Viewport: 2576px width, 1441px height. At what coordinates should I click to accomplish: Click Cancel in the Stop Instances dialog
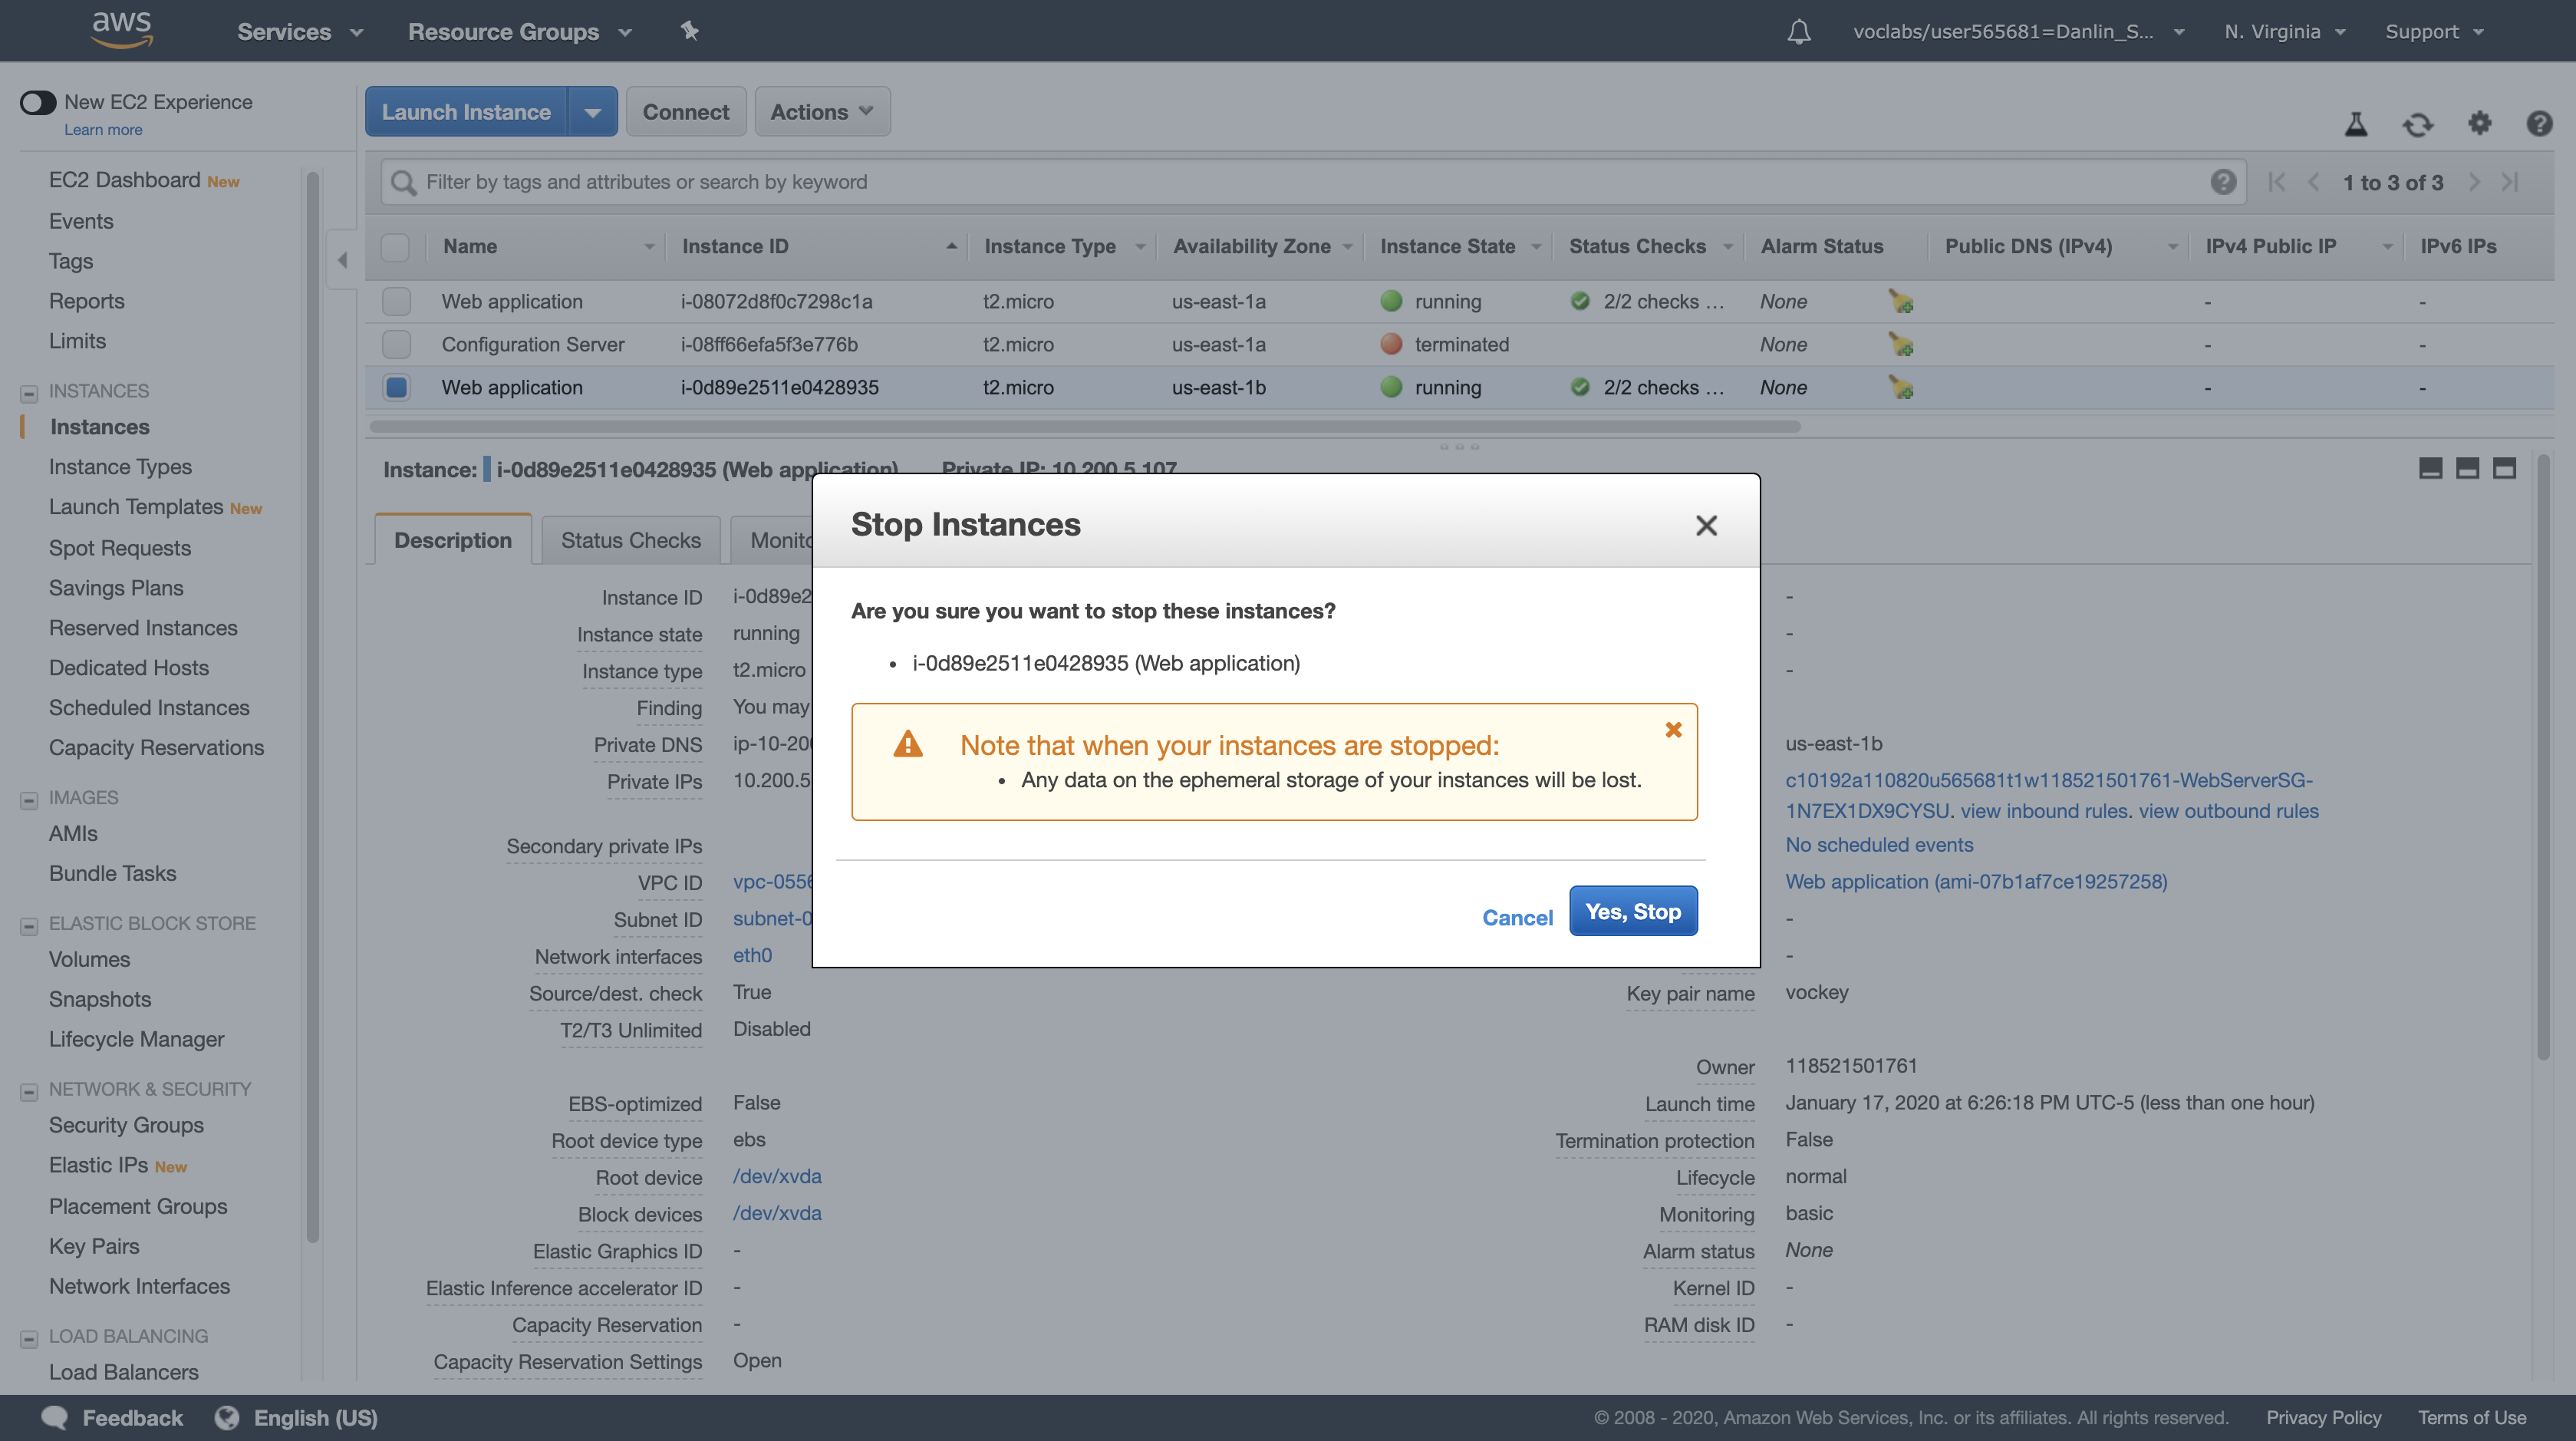(1516, 917)
